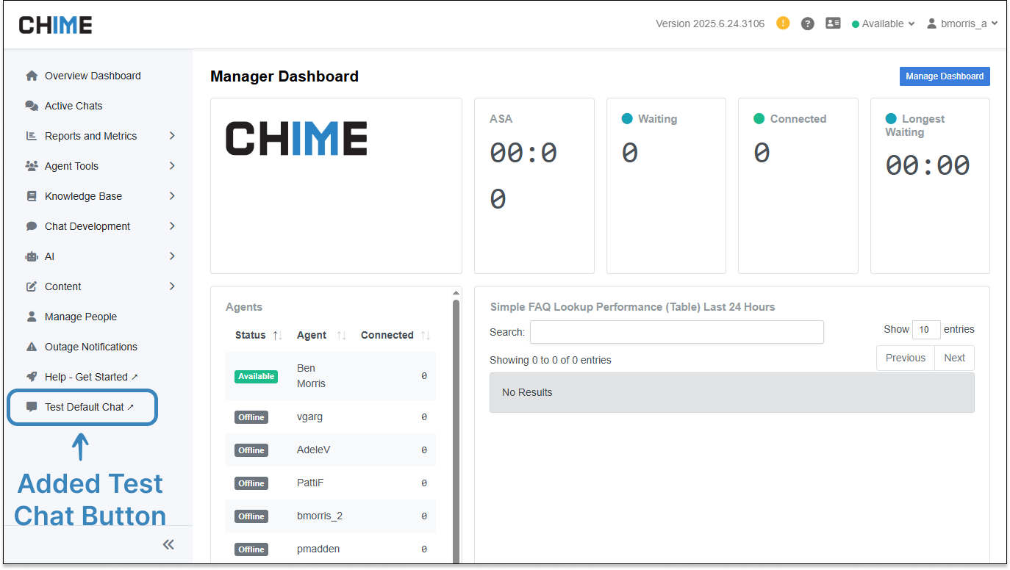Click the Waiting counter label
Image resolution: width=1010 pixels, height=570 pixels.
657,119
